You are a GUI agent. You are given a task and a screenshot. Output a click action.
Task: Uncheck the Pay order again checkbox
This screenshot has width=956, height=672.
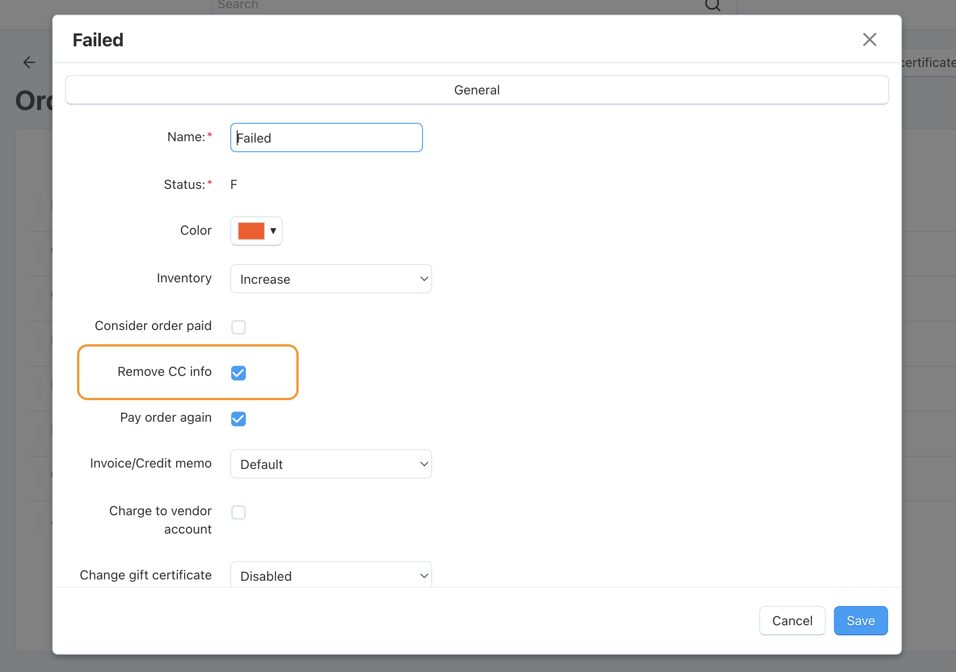238,419
